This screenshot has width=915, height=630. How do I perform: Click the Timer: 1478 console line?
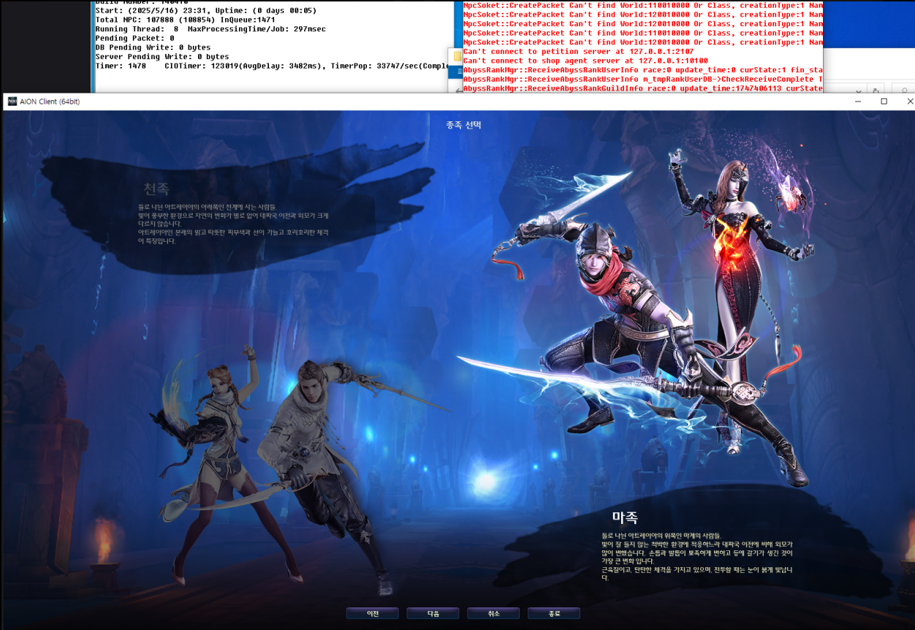(x=273, y=66)
